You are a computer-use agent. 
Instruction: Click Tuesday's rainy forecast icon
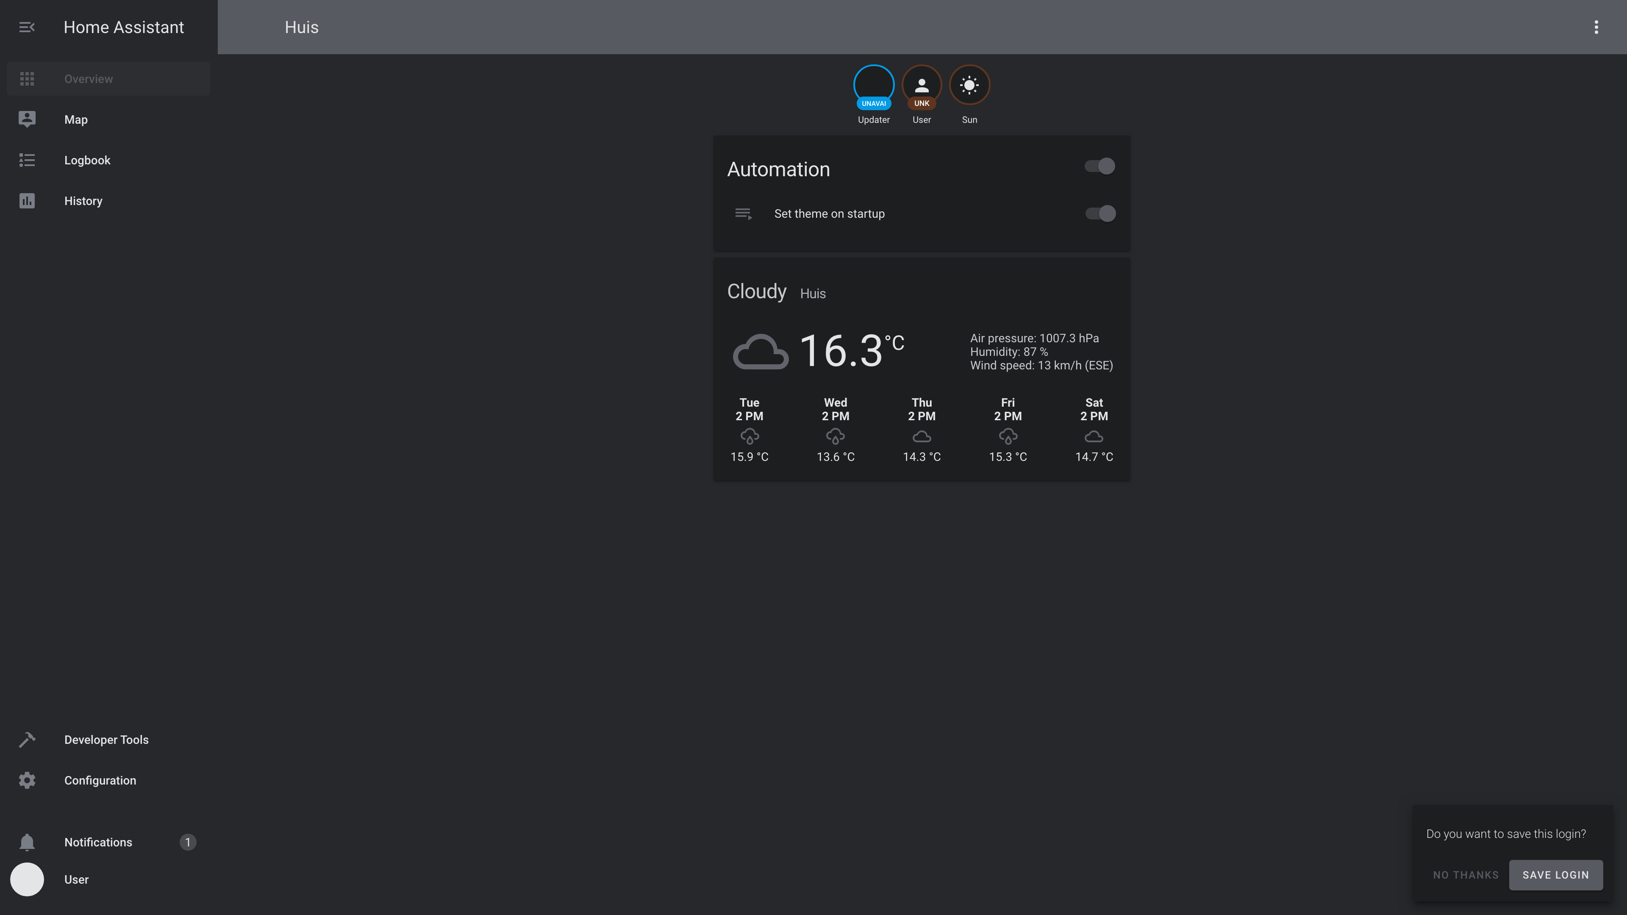(x=750, y=436)
